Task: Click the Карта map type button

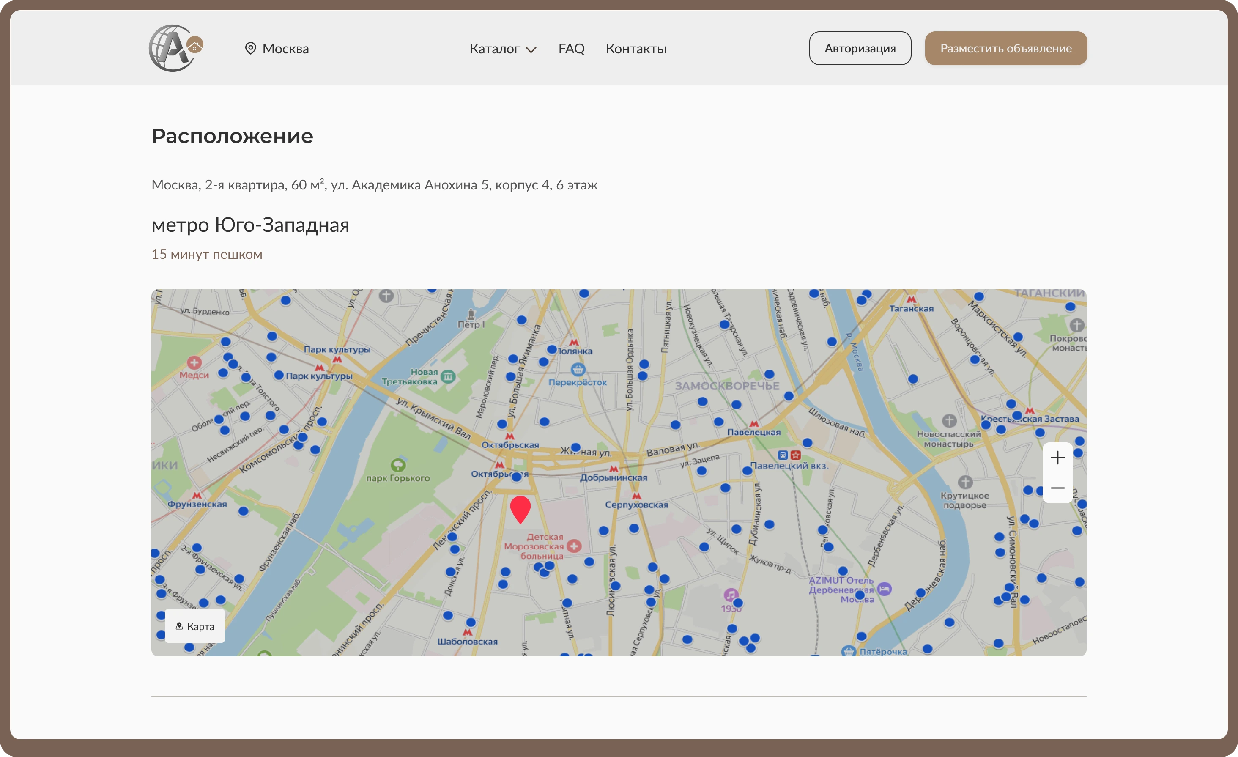Action: (x=195, y=626)
